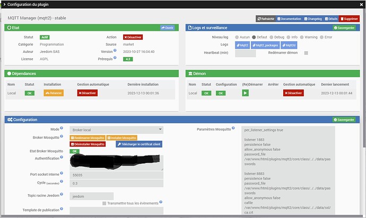Click the Démon Configuration OK badge
366x218 pixels.
pyautogui.click(x=221, y=93)
